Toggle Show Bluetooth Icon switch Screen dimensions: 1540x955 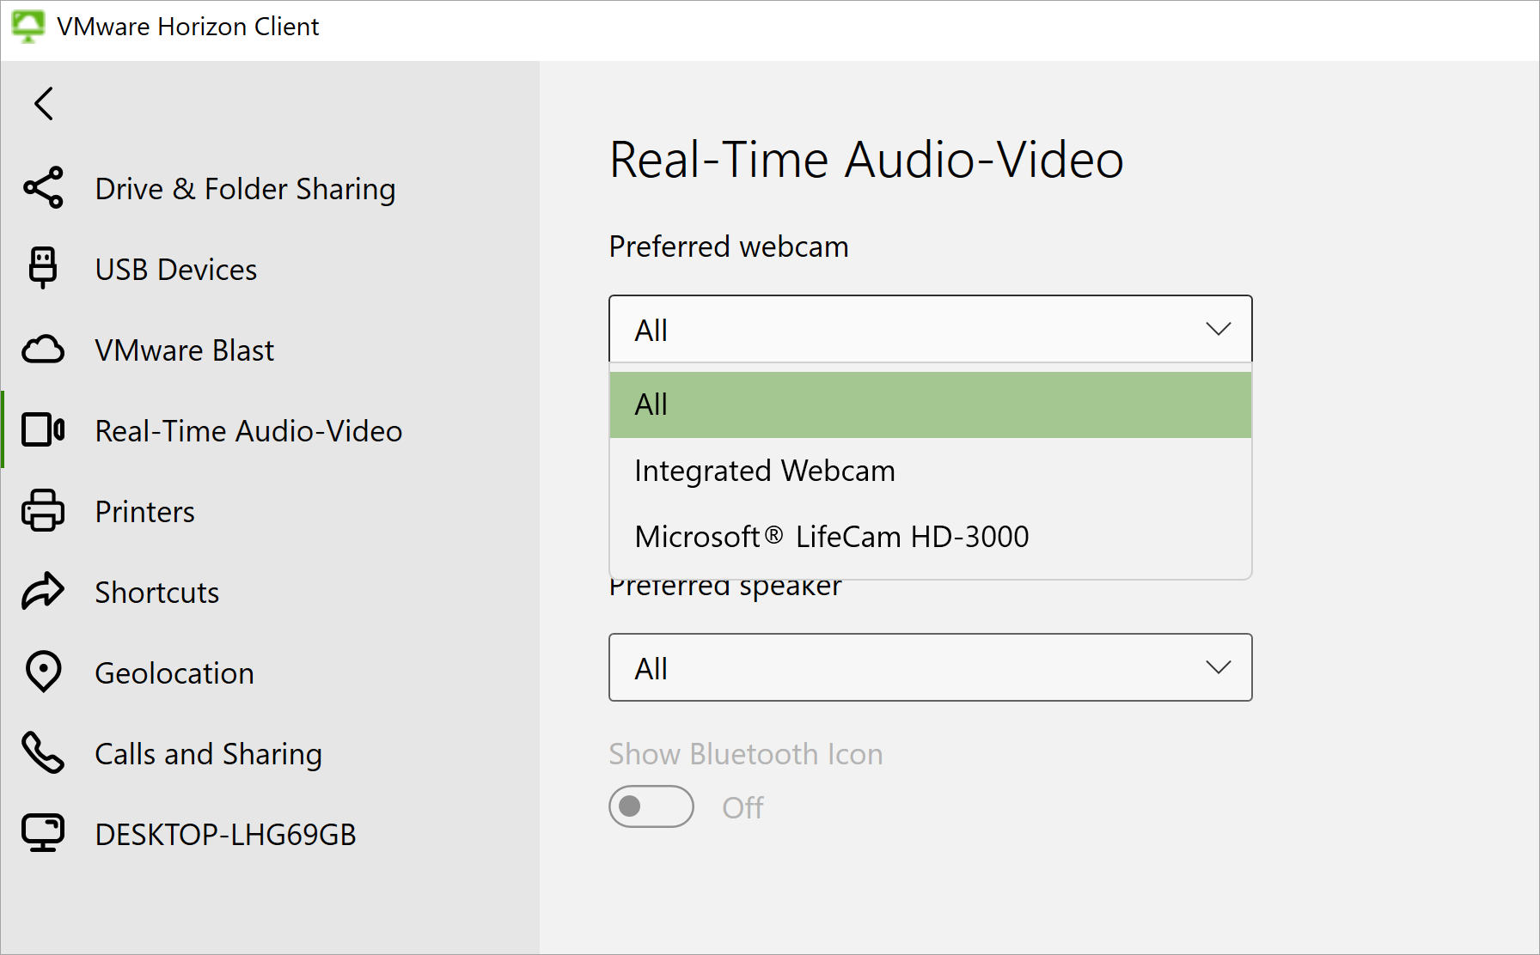coord(651,806)
